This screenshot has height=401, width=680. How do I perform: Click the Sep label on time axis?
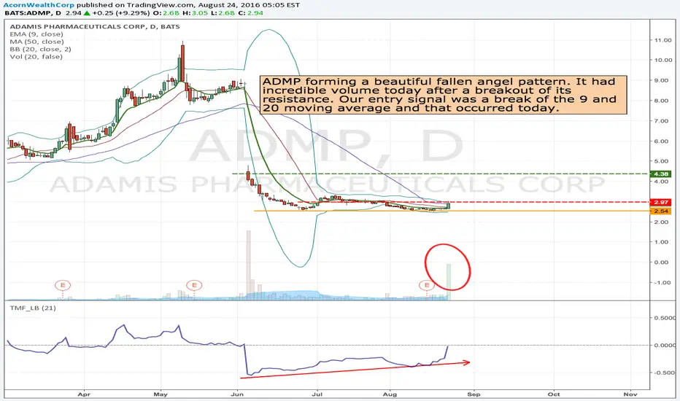[x=474, y=394]
